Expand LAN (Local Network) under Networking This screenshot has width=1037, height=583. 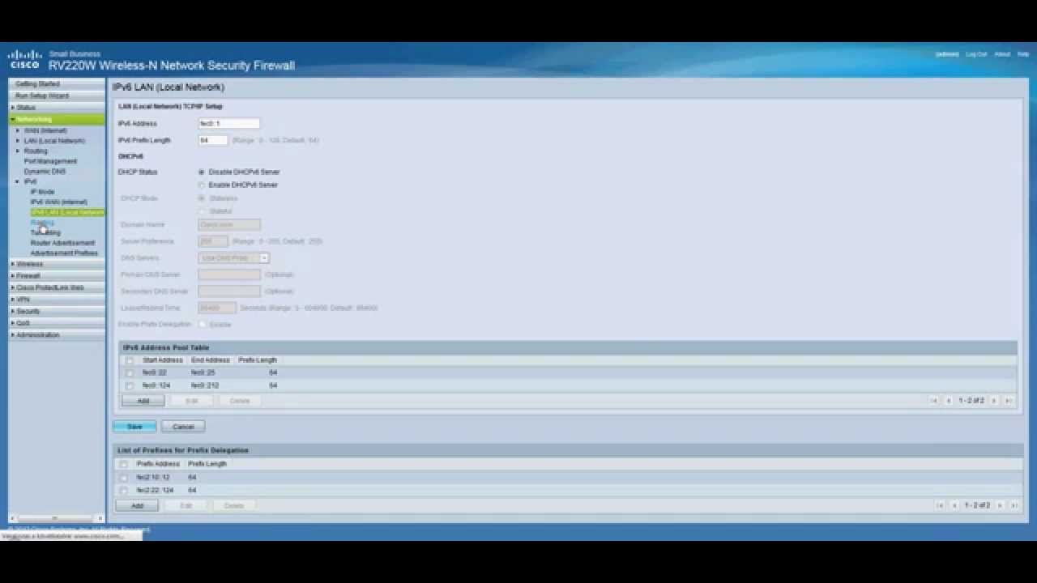(18, 141)
